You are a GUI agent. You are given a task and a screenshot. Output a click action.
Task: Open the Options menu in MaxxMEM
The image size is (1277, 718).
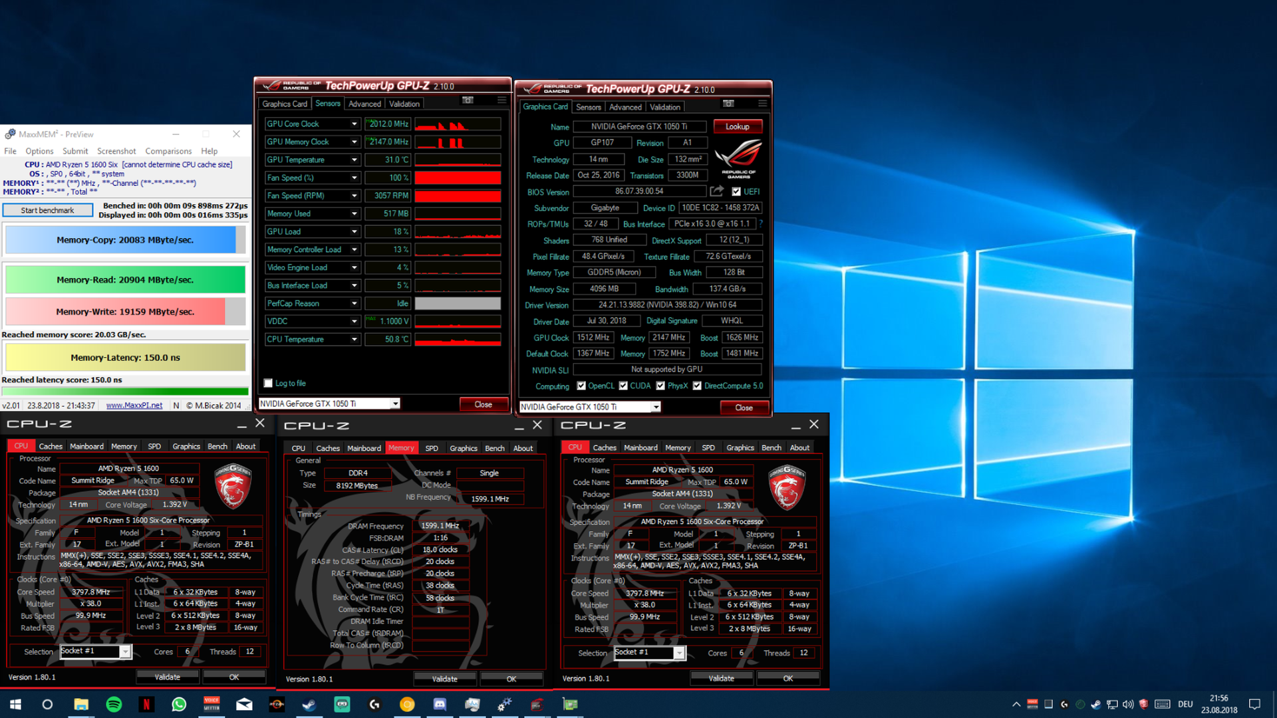(39, 151)
